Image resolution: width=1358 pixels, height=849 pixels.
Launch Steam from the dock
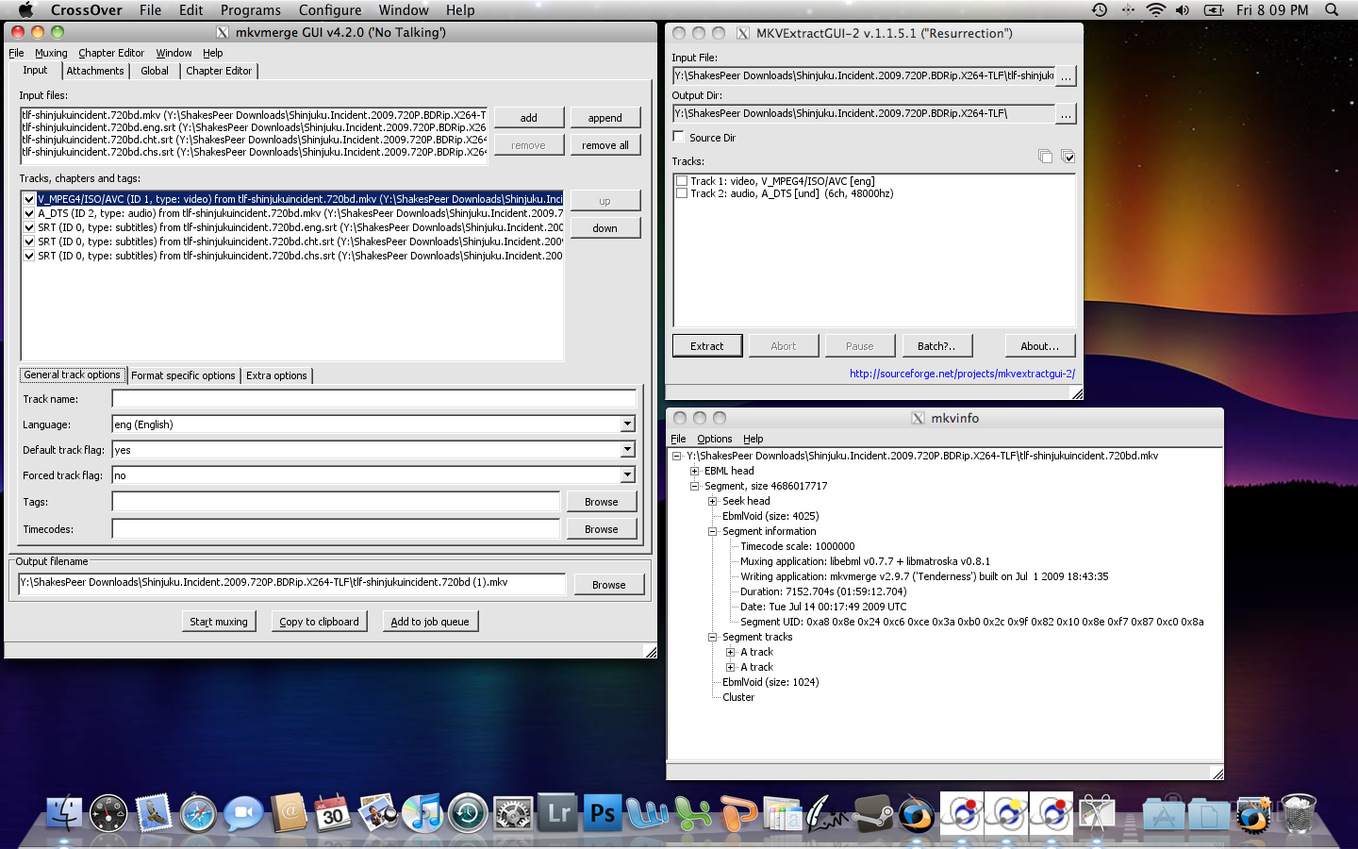point(873,813)
